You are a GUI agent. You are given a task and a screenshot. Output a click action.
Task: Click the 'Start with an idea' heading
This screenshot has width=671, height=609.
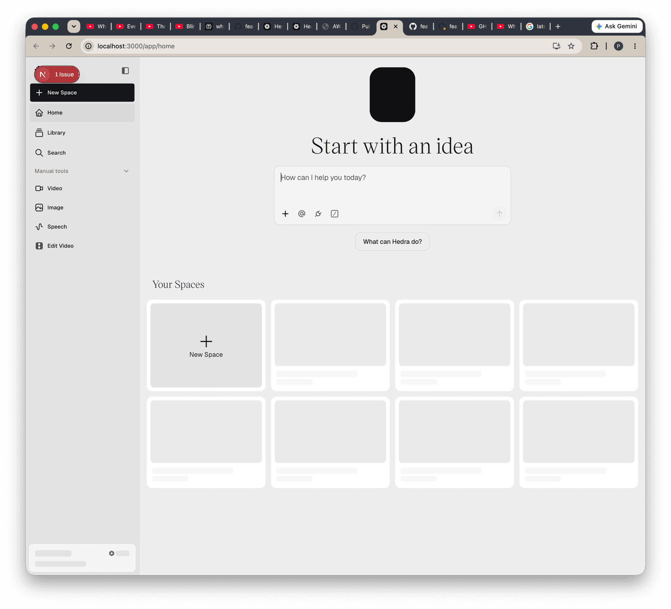coord(392,146)
